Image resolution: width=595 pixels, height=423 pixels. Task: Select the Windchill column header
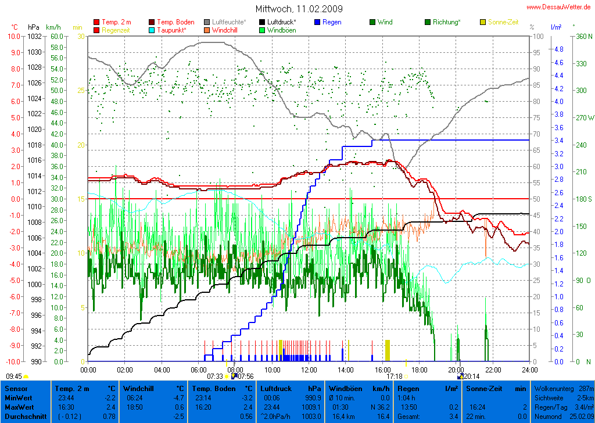click(138, 388)
